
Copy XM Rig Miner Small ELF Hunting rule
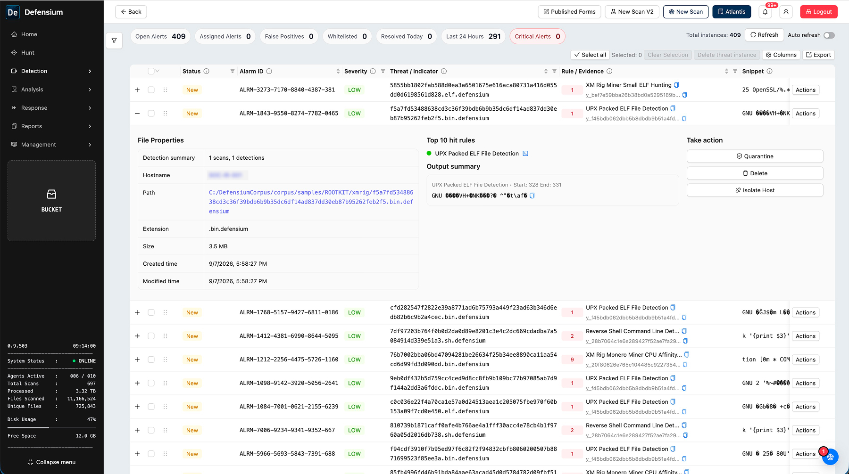(x=676, y=85)
